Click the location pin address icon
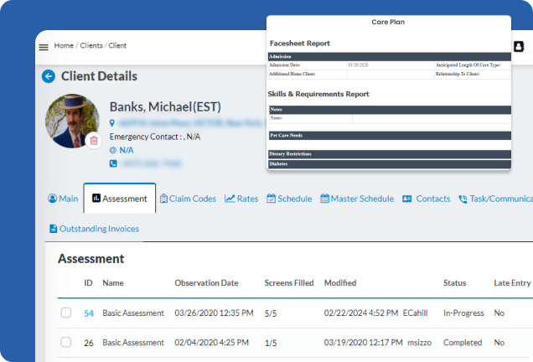 click(x=113, y=122)
